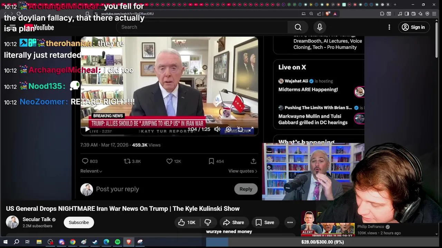The width and height of the screenshot is (442, 248).
Task: Sign in to YouTube
Action: pyautogui.click(x=414, y=27)
